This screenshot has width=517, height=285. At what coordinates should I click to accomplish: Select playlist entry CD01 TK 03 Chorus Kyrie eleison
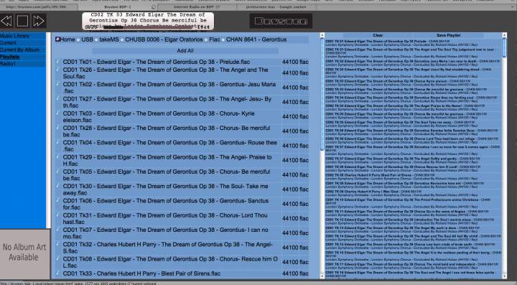pos(413,83)
